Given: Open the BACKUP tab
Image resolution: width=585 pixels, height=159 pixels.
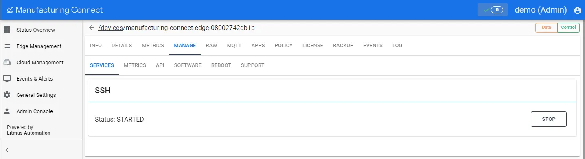Looking at the screenshot, I should coord(343,46).
